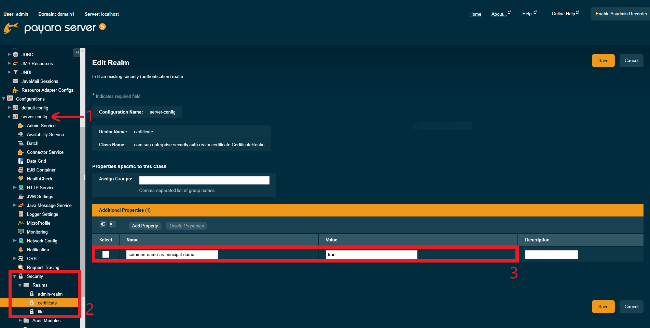Expand the JMS Resources tree node
The image size is (650, 328).
pyautogui.click(x=9, y=63)
